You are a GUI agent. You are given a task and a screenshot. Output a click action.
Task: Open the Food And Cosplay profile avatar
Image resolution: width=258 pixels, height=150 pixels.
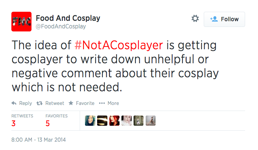click(x=21, y=22)
